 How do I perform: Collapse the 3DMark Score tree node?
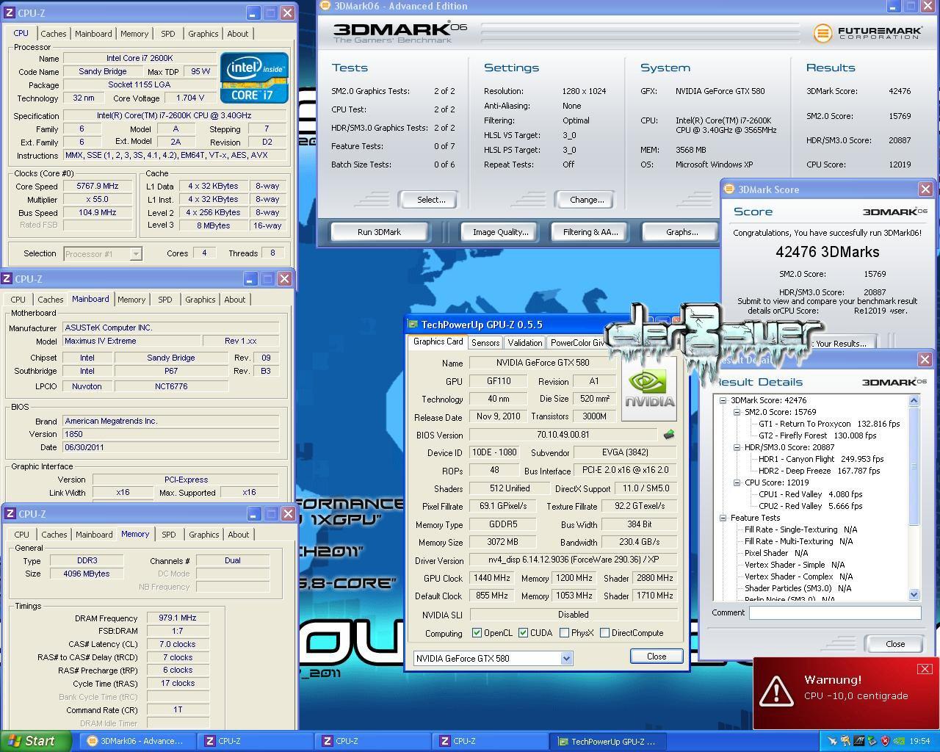(723, 400)
